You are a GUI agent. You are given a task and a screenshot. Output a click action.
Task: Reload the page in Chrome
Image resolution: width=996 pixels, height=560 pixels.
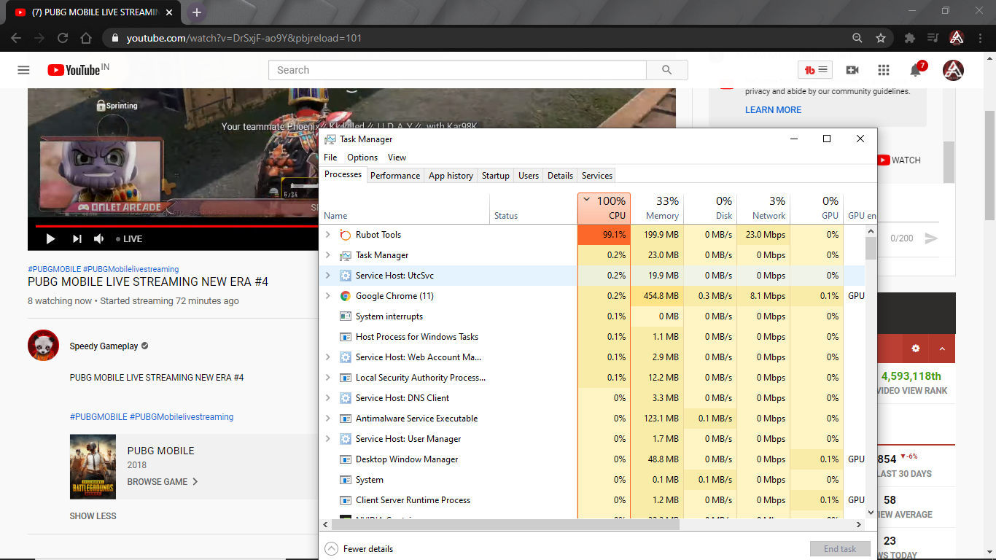coord(63,38)
